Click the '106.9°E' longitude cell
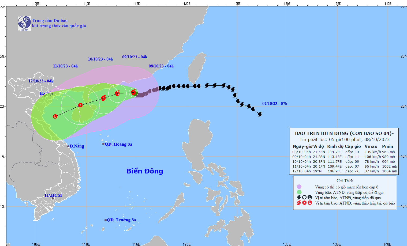The width and height of the screenshot is (407, 246). point(335,171)
